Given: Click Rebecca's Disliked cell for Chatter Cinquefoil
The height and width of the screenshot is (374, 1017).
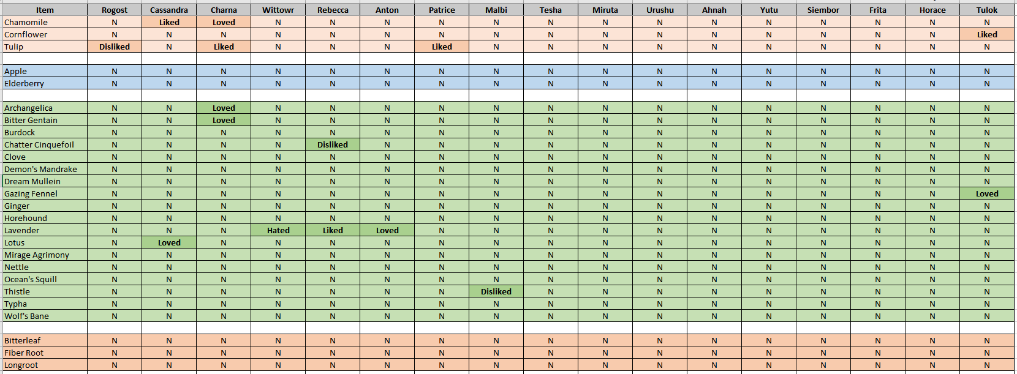Looking at the screenshot, I should tap(333, 144).
